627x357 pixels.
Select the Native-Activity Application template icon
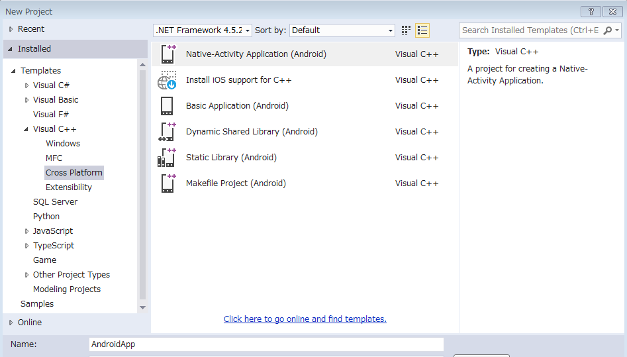[x=168, y=54]
